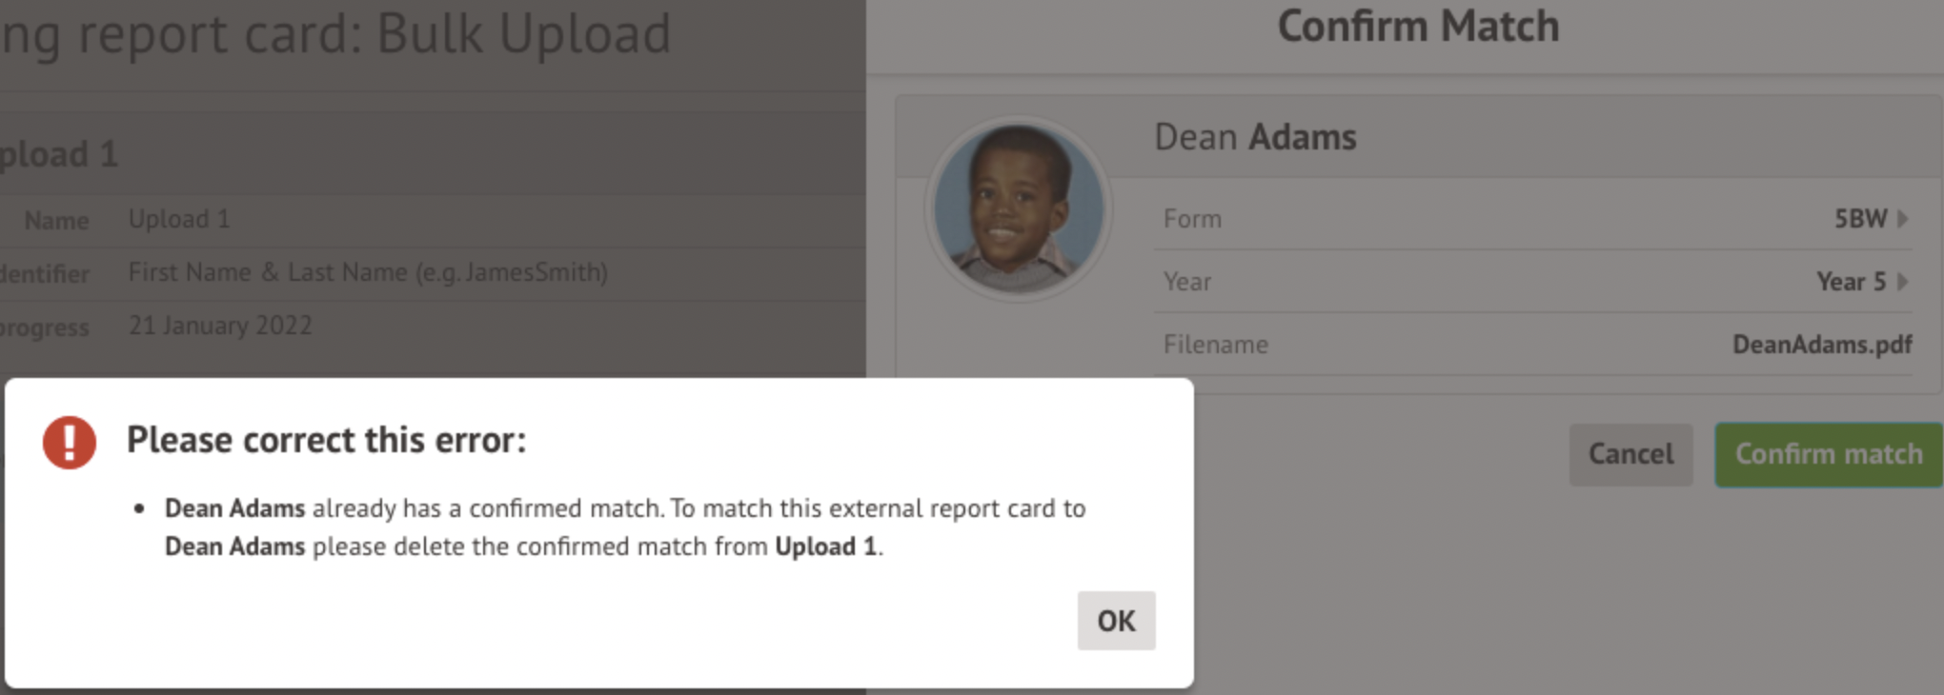
Task: Click the Confirm Match panel title
Action: pos(1417,27)
